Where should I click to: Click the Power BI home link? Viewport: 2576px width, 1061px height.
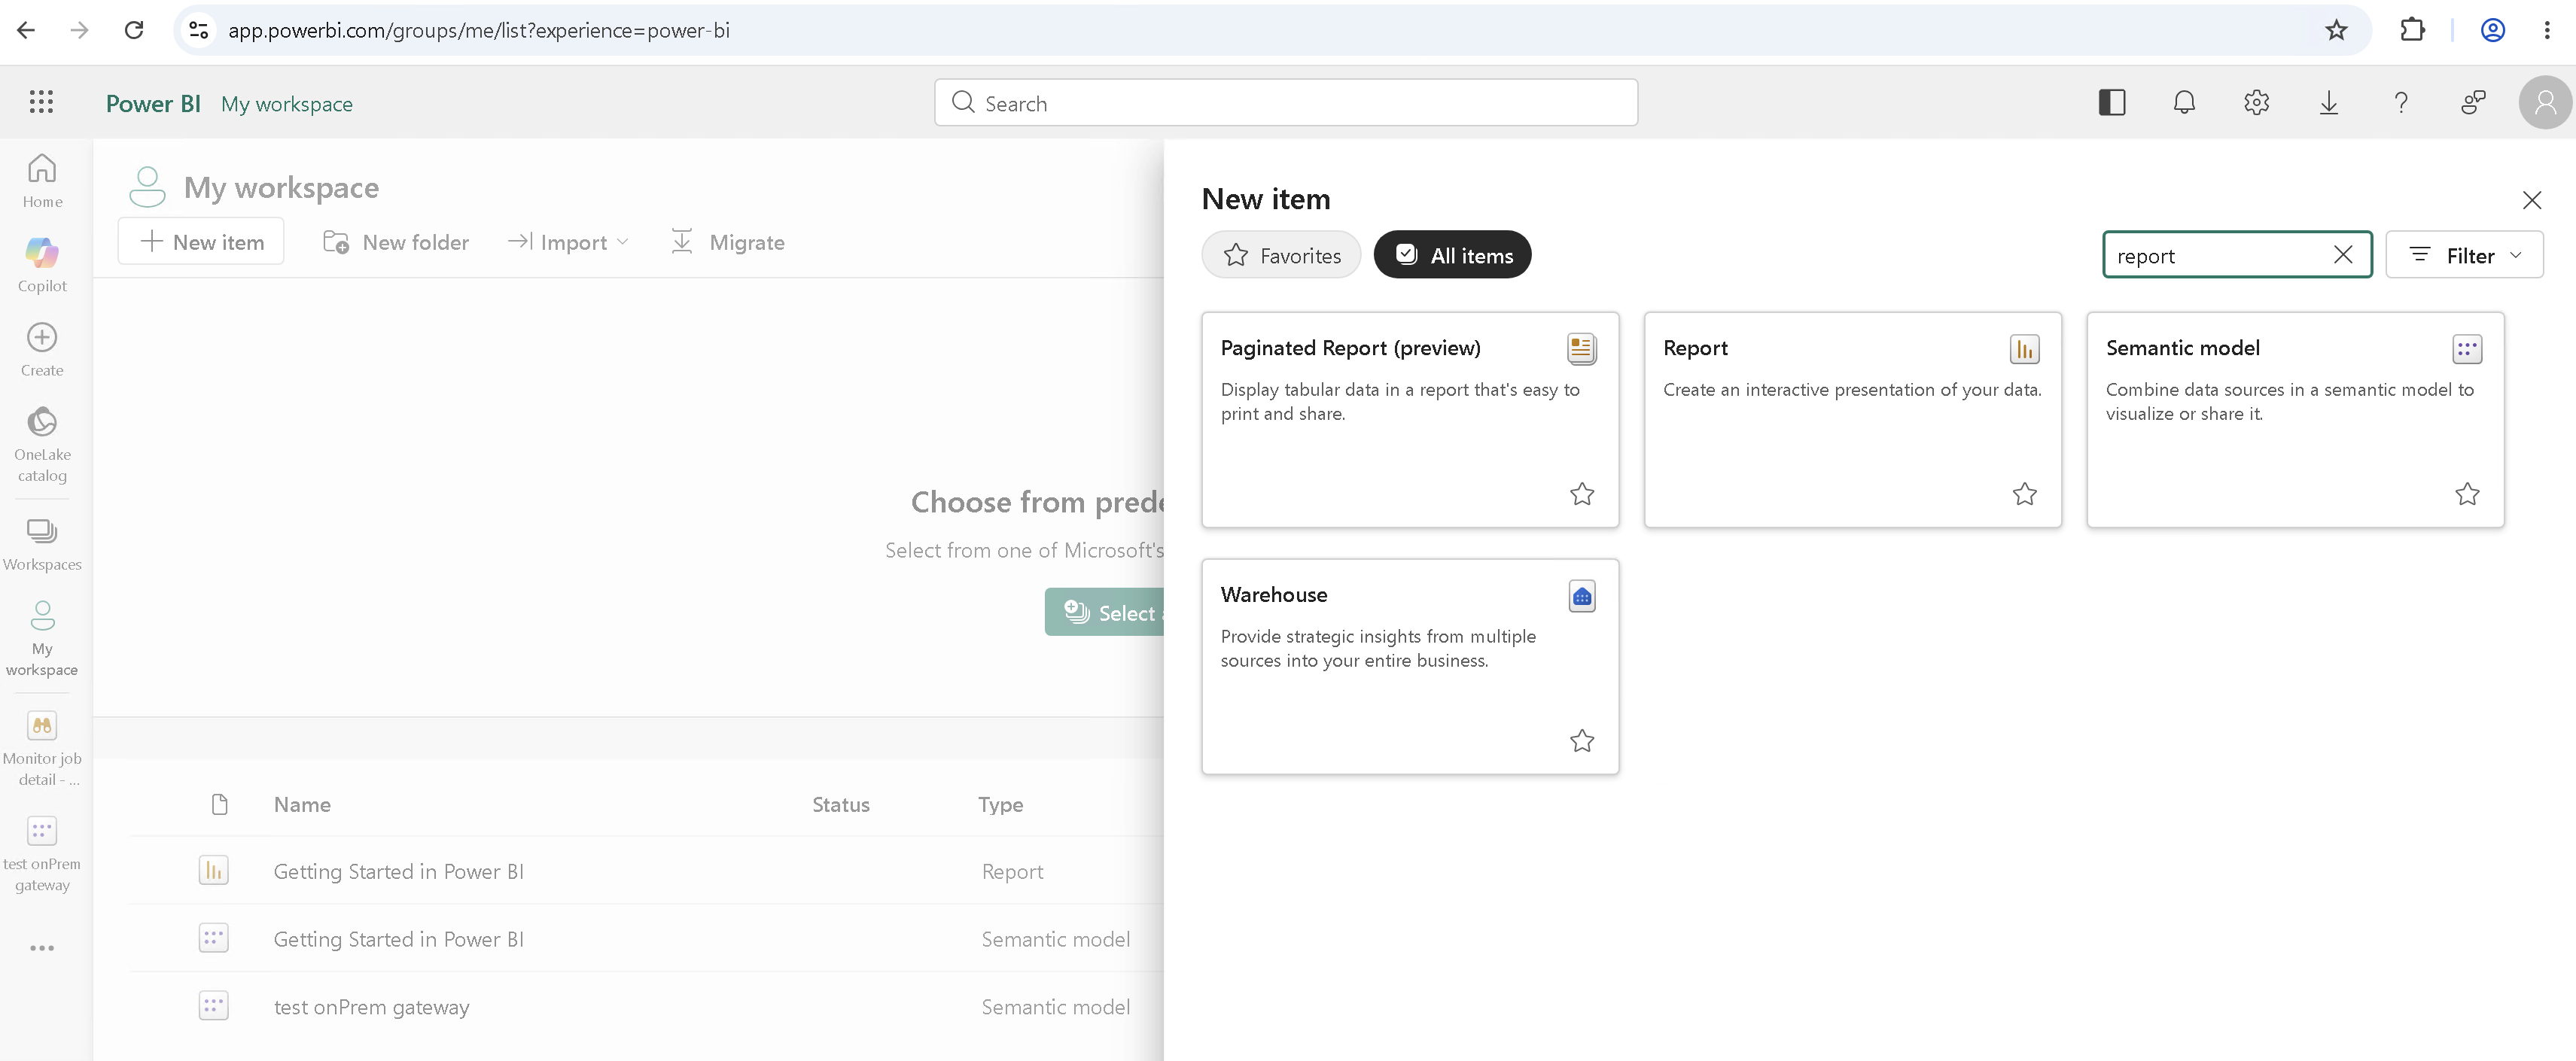pos(153,104)
